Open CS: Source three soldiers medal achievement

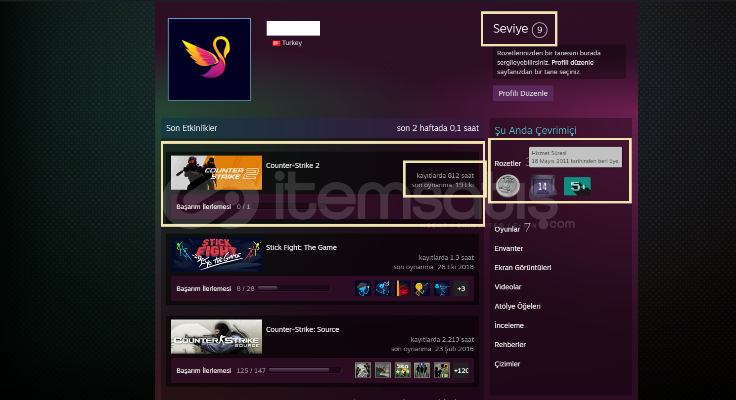pyautogui.click(x=422, y=370)
